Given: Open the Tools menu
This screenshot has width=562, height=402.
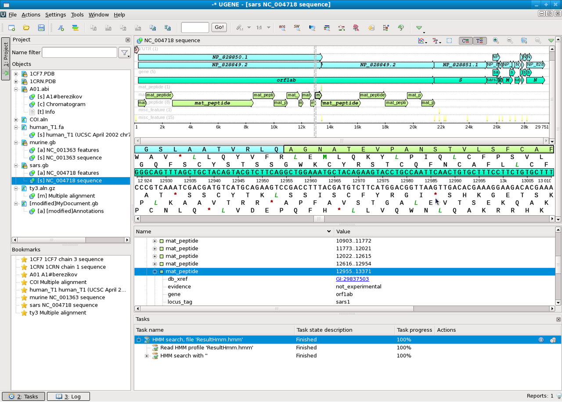Looking at the screenshot, I should coord(77,14).
